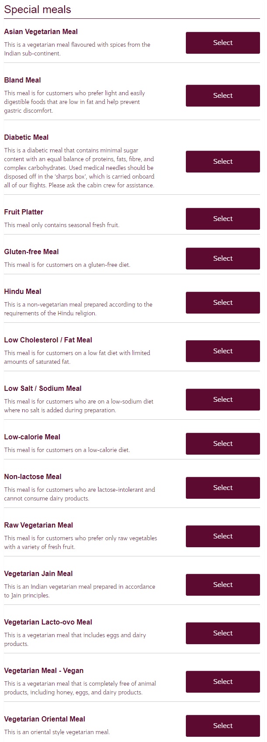Pick the Low Salt / Sodium Meal
Screen dimensions: 267x742
click(222, 400)
